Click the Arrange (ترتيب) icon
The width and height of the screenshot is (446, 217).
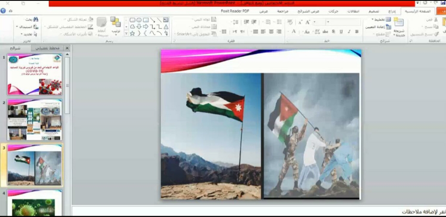pyautogui.click(x=115, y=25)
